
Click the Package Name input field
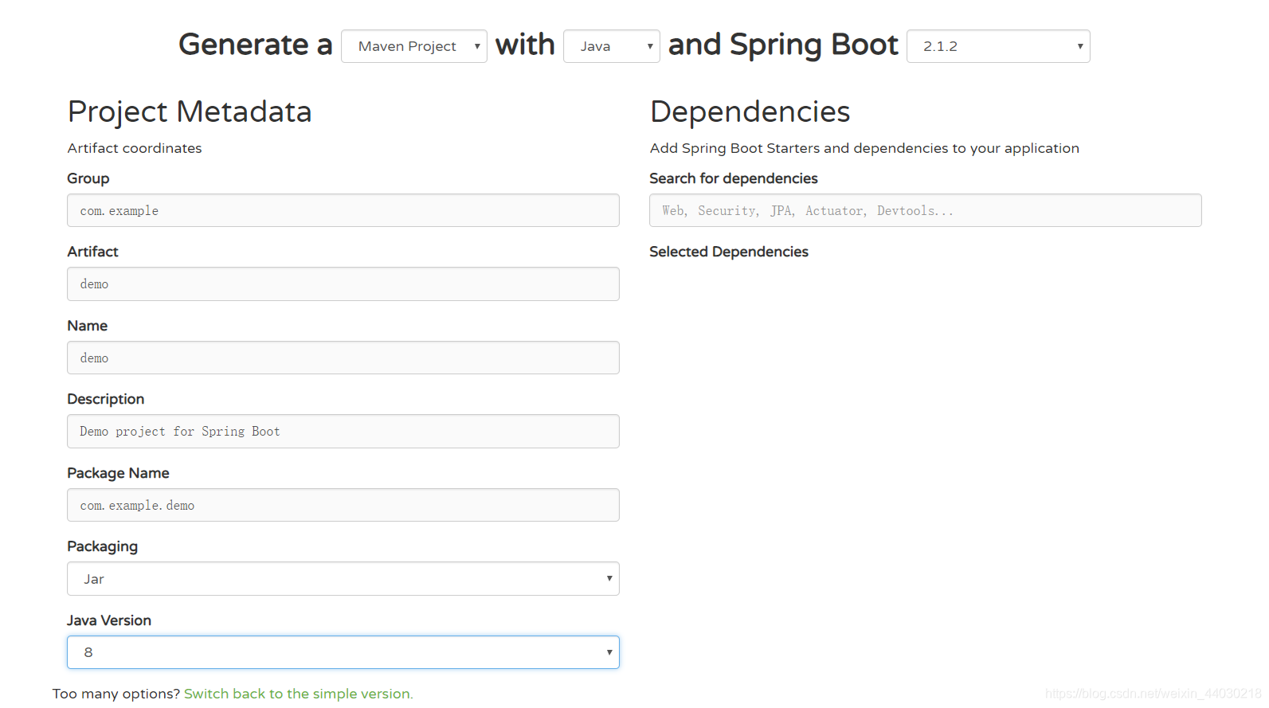click(343, 505)
